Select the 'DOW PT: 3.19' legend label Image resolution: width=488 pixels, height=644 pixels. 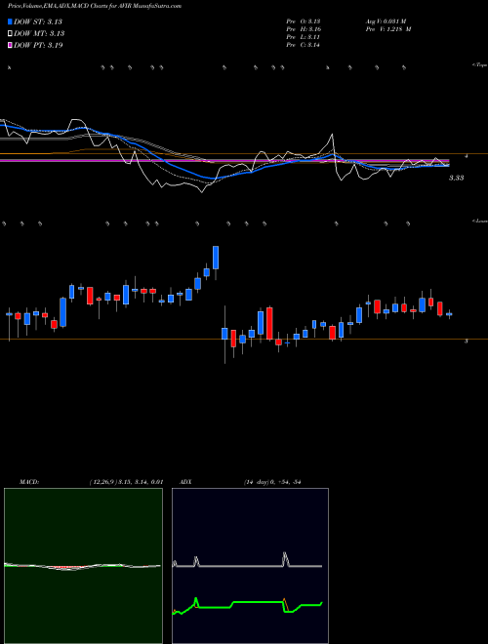click(x=38, y=45)
